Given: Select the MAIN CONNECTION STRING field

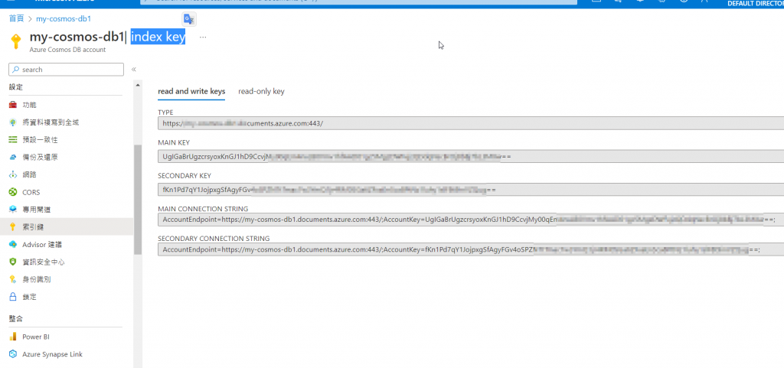Looking at the screenshot, I should [x=471, y=220].
